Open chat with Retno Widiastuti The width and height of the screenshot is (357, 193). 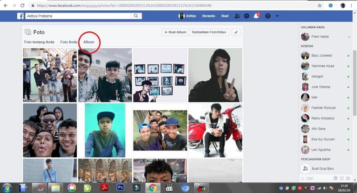point(323,118)
